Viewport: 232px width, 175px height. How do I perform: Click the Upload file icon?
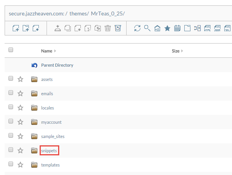tap(36, 28)
